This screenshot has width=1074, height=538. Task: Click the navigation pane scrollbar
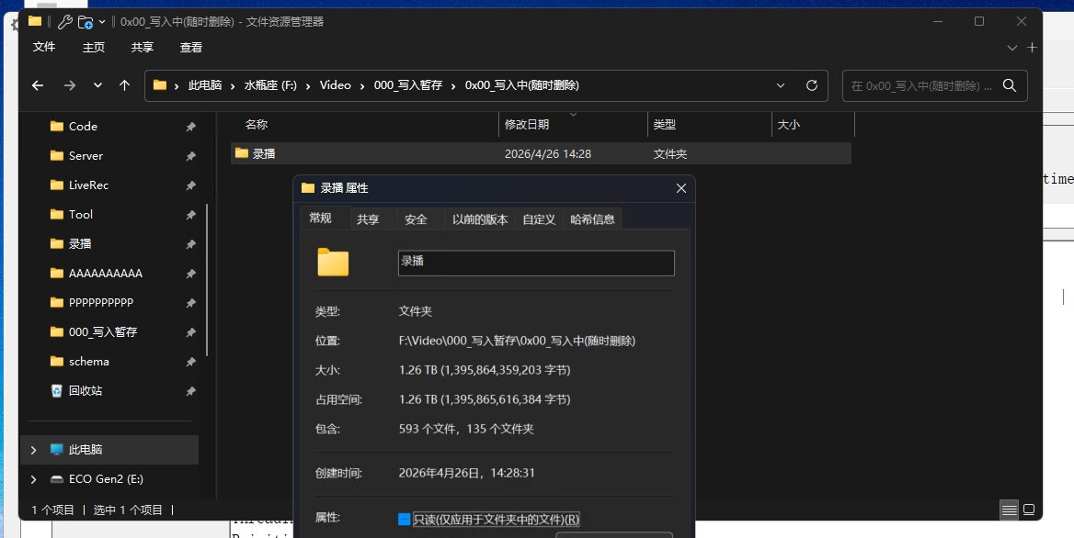(x=207, y=279)
